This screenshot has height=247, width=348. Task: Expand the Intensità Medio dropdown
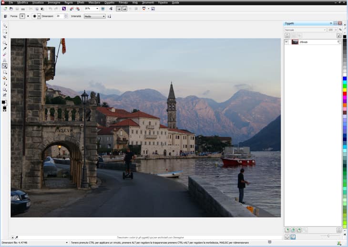pos(103,16)
